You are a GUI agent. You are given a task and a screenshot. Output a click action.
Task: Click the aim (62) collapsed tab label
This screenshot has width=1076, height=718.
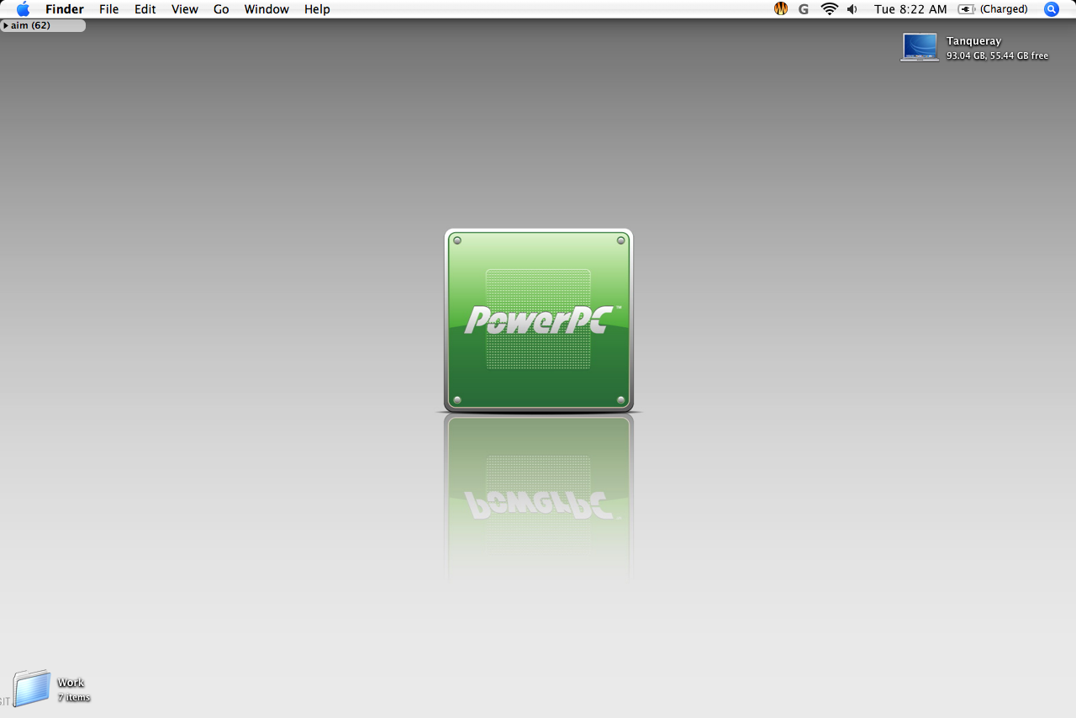(x=30, y=25)
